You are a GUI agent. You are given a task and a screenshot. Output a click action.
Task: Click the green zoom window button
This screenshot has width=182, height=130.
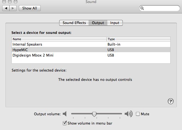16,2
